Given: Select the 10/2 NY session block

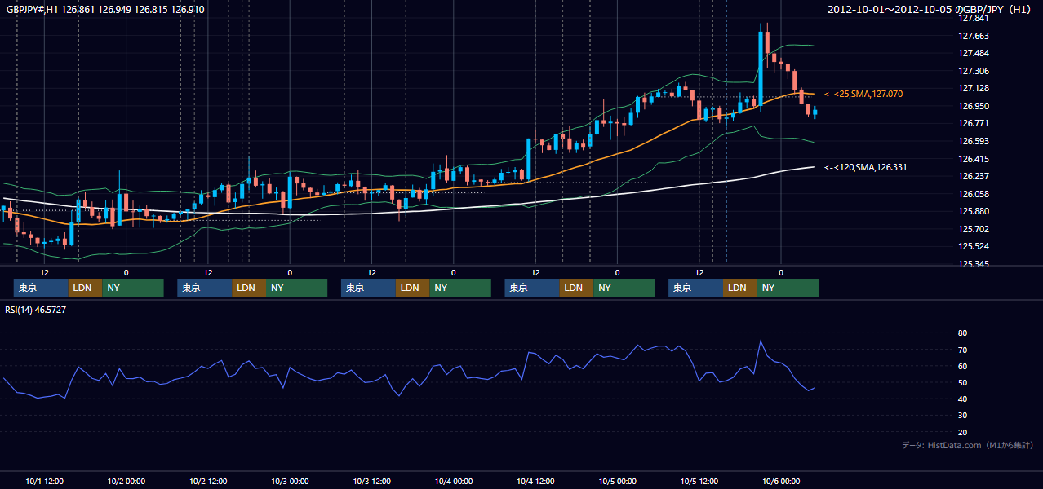Looking at the screenshot, I should point(297,288).
